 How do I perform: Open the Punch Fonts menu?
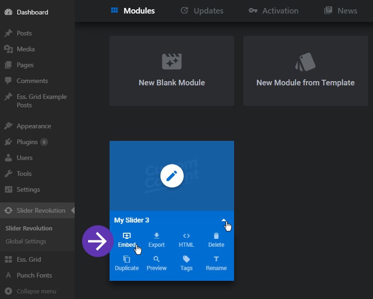point(34,275)
